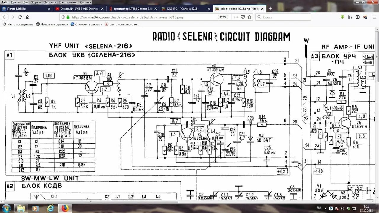379x213 pixels.
Task: Open центр проектного ме... bookmark
Action: point(122,24)
